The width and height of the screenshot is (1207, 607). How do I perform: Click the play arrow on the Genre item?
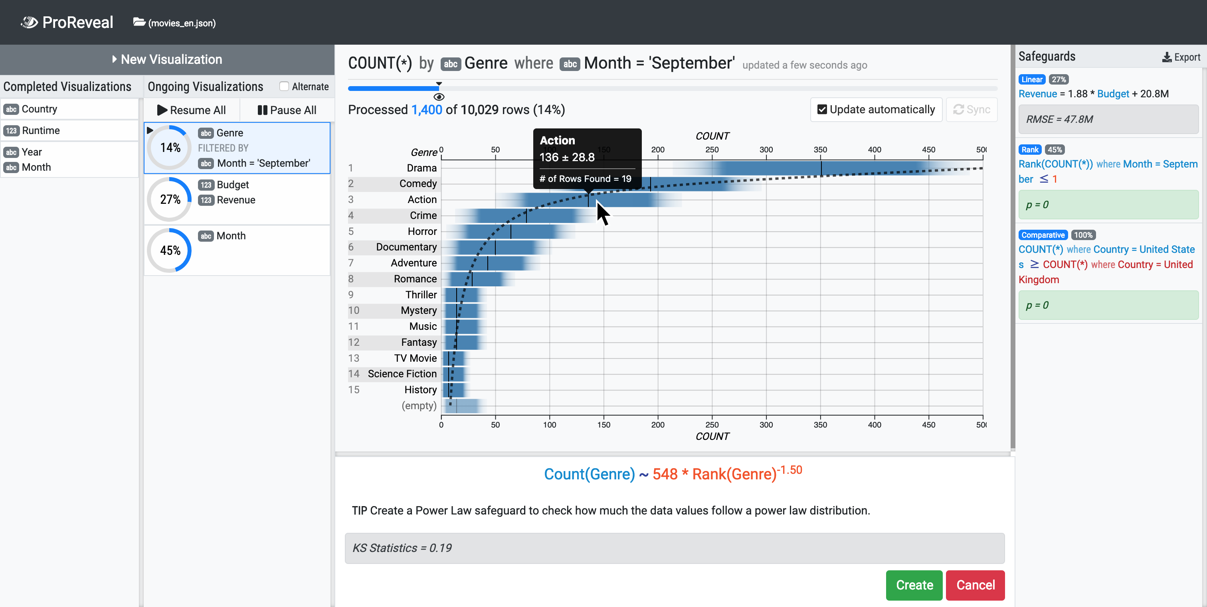point(150,130)
